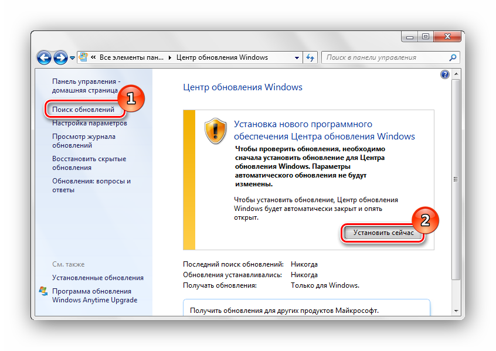The height and width of the screenshot is (351, 496).
Task: Click the Control Panel icon in address bar
Action: [x=83, y=57]
